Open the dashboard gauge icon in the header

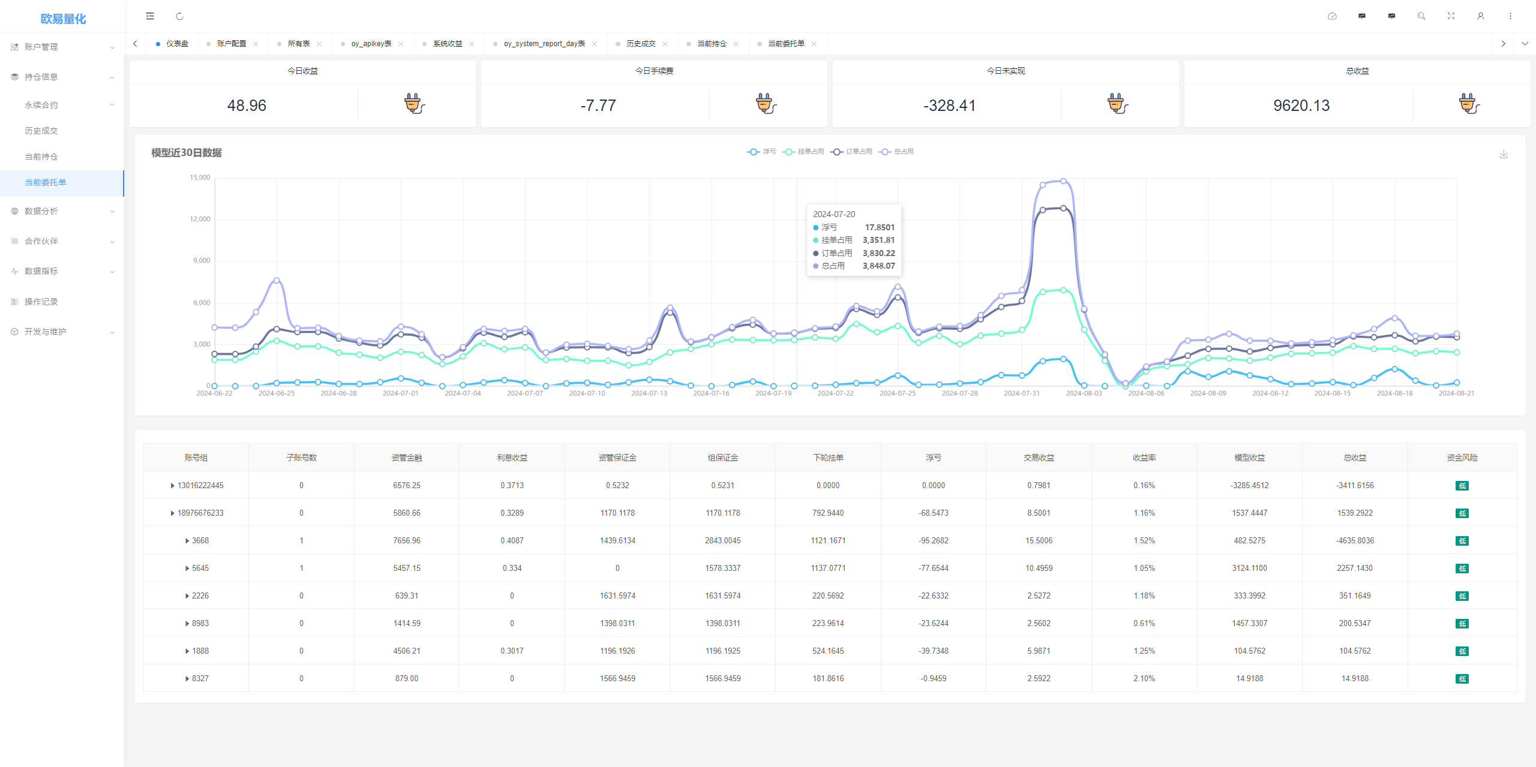coord(1332,16)
